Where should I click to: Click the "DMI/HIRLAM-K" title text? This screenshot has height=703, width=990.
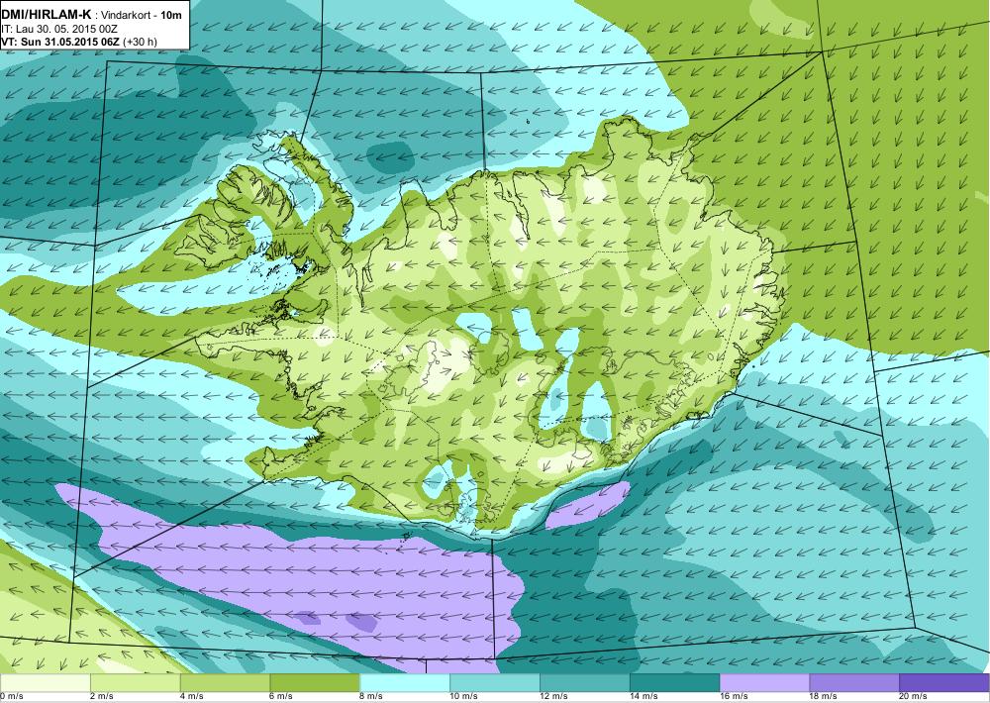47,15
